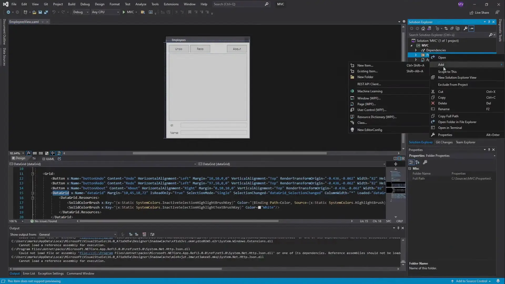505x284 pixels.
Task: Open the Analyze menu
Action: [141, 4]
